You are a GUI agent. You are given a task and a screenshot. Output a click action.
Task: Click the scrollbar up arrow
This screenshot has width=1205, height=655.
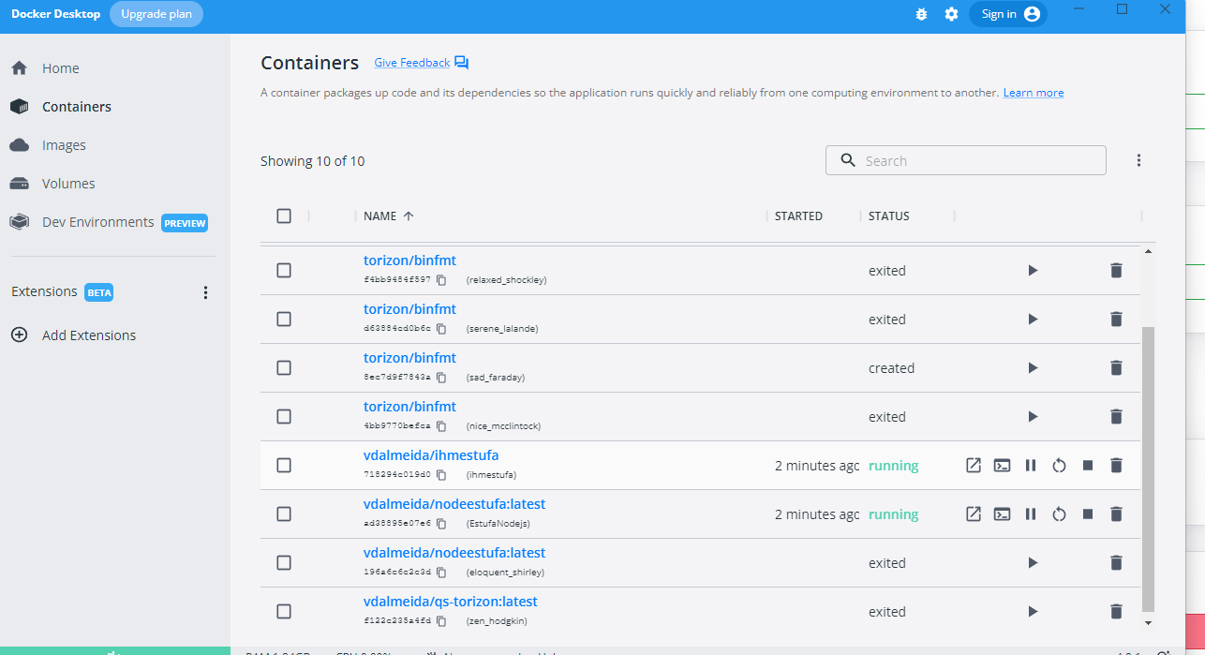pyautogui.click(x=1148, y=252)
